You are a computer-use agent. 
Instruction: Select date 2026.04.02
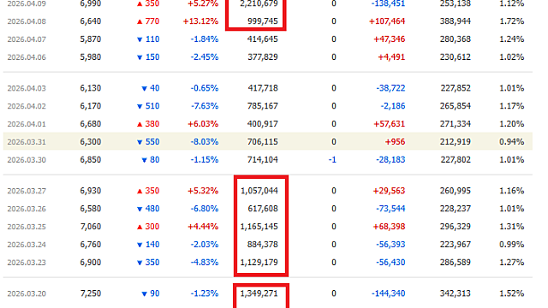(27, 106)
